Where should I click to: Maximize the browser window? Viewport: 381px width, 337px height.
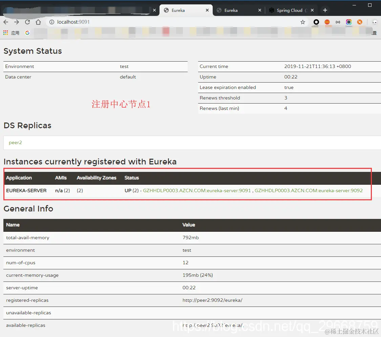click(x=370, y=5)
